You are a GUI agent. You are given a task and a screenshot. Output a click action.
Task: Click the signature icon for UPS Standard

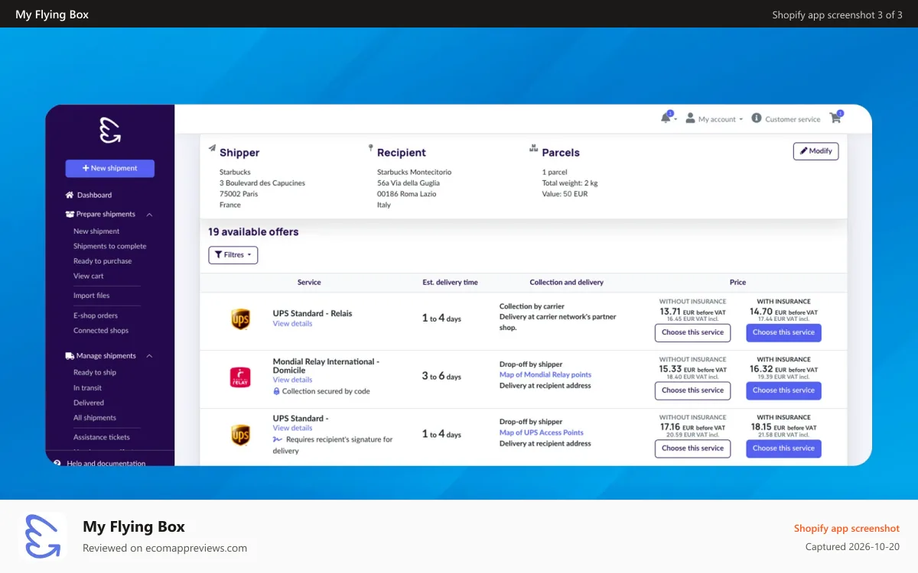pyautogui.click(x=277, y=439)
